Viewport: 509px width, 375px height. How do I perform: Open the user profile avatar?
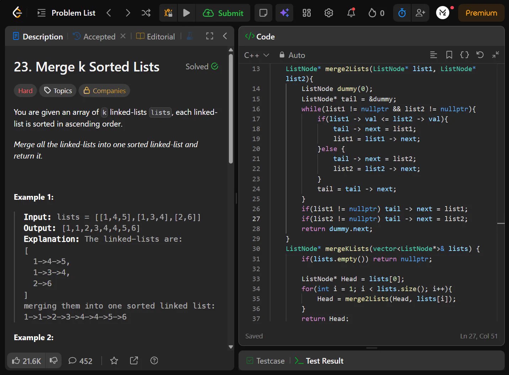point(443,13)
